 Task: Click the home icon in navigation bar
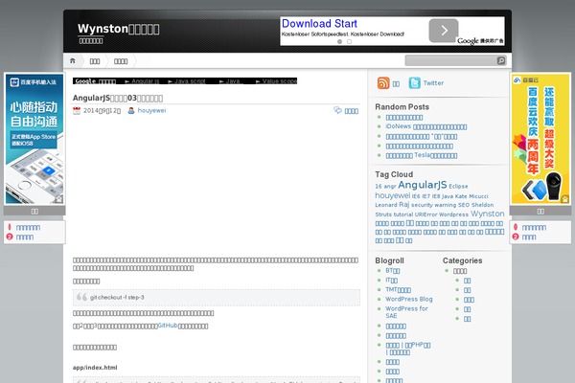(73, 61)
